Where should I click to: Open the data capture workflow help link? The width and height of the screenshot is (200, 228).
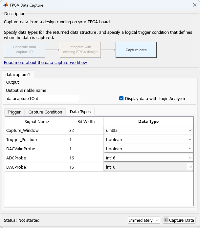tap(45, 62)
